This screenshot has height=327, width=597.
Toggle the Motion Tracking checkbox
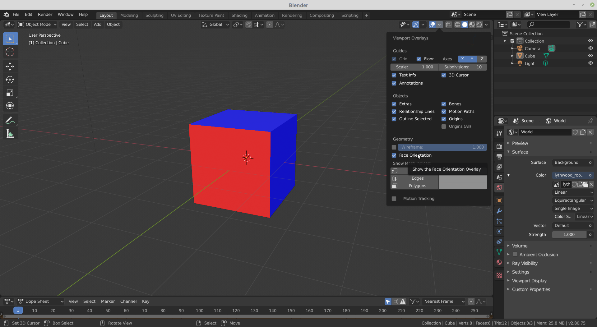click(x=394, y=198)
